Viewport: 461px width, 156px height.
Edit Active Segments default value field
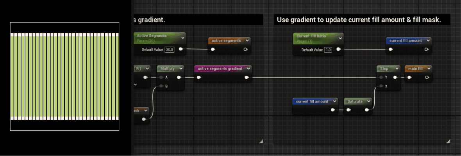pos(169,50)
